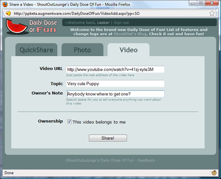Toggle 'This video belongs to me' checkbox
The width and height of the screenshot is (221, 179).
pyautogui.click(x=69, y=122)
